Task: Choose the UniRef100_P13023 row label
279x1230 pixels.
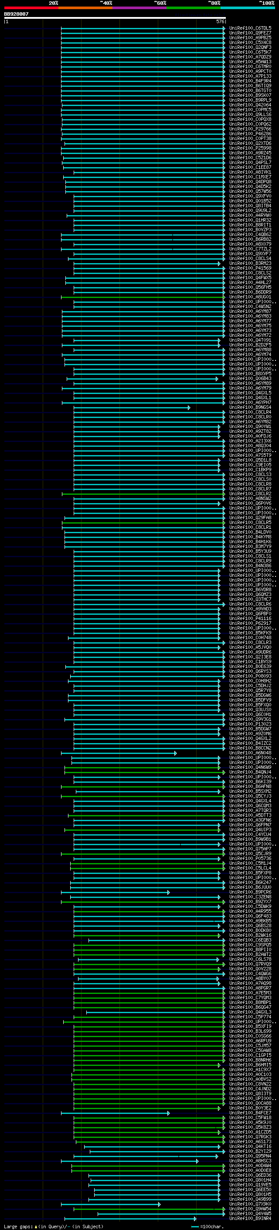Action: (250, 724)
